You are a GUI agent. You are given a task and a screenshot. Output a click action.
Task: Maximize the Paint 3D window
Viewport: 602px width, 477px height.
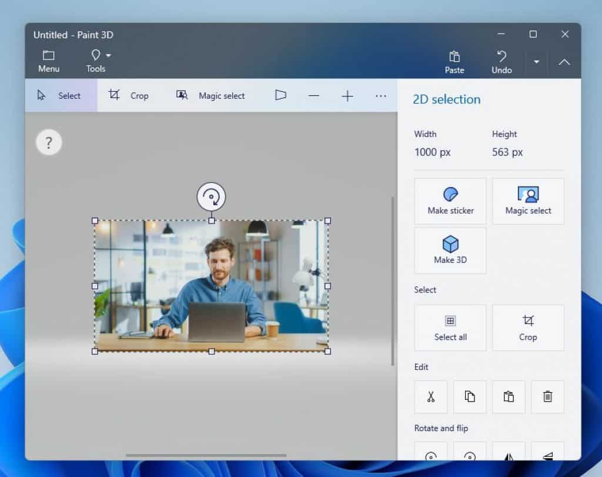click(533, 34)
